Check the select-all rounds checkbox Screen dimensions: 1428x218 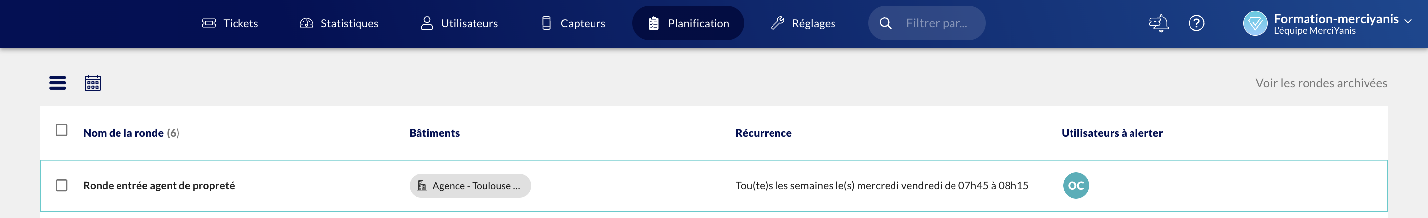pos(61,130)
